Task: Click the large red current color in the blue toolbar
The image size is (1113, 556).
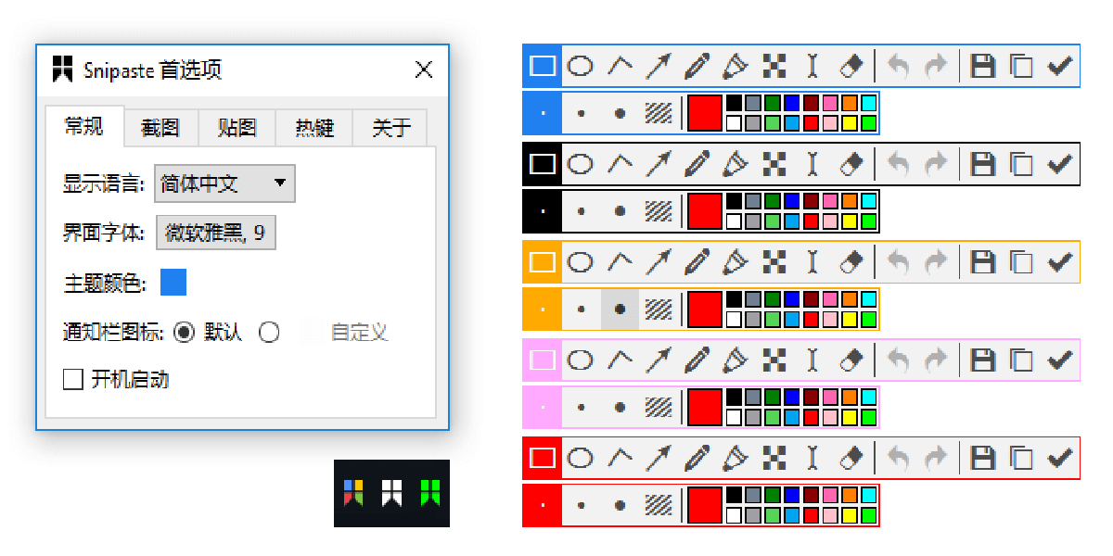Action: coord(704,113)
